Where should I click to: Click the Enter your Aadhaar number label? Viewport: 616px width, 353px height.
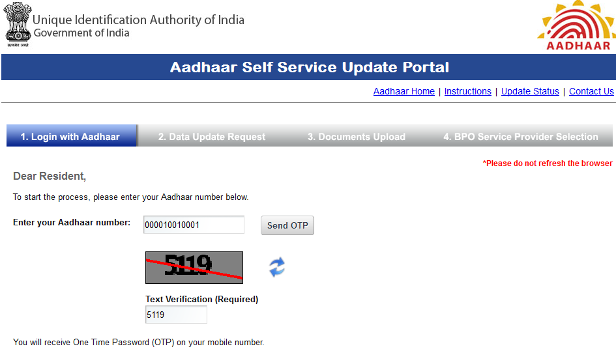[72, 223]
